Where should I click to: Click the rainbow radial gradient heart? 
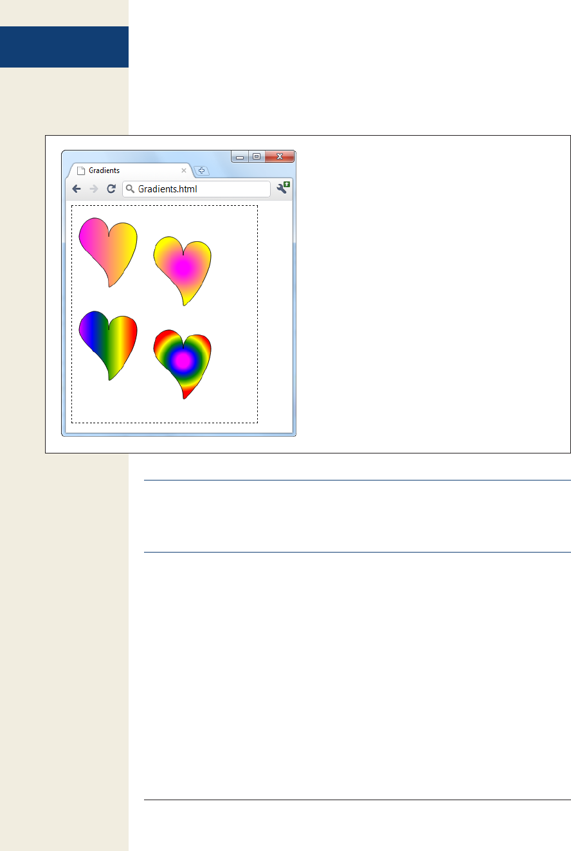183,364
